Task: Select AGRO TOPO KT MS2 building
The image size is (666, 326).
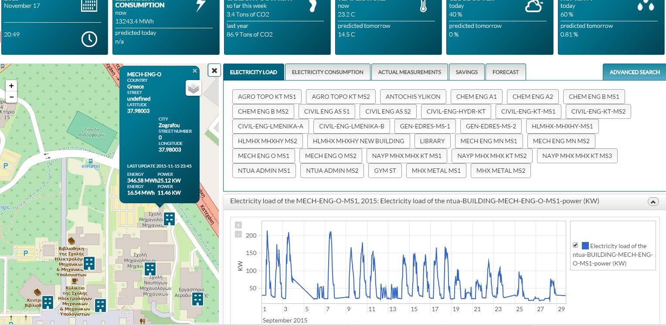Action: pyautogui.click(x=341, y=97)
